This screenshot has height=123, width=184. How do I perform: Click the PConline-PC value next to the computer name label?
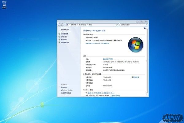(107, 77)
